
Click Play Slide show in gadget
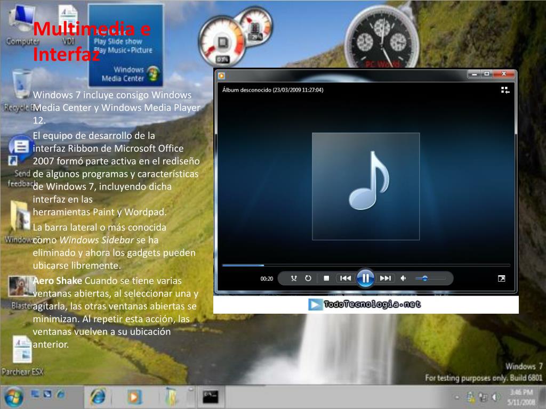pos(118,42)
